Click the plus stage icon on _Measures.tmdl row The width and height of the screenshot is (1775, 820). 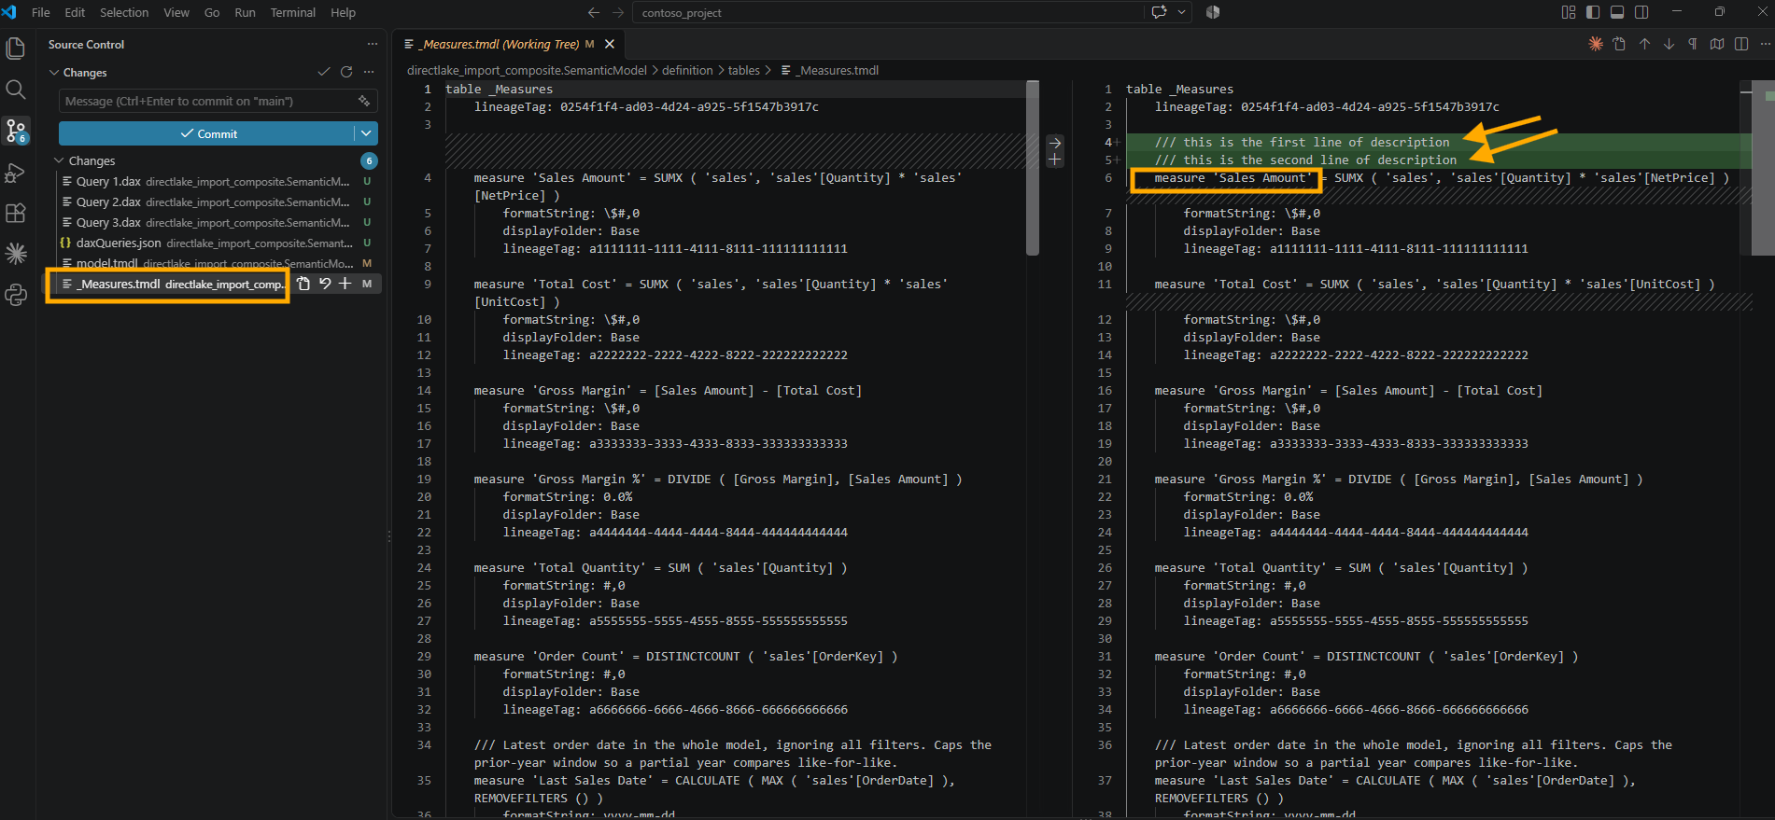(x=345, y=284)
